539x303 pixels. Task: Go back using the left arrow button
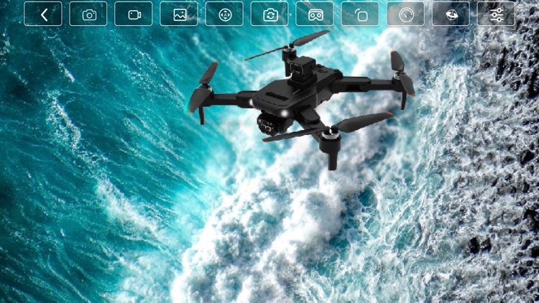43,14
